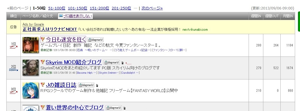The image size is (300, 111).
Task: Open article うろ覚えゲームボーイ記録
Action: point(133,50)
